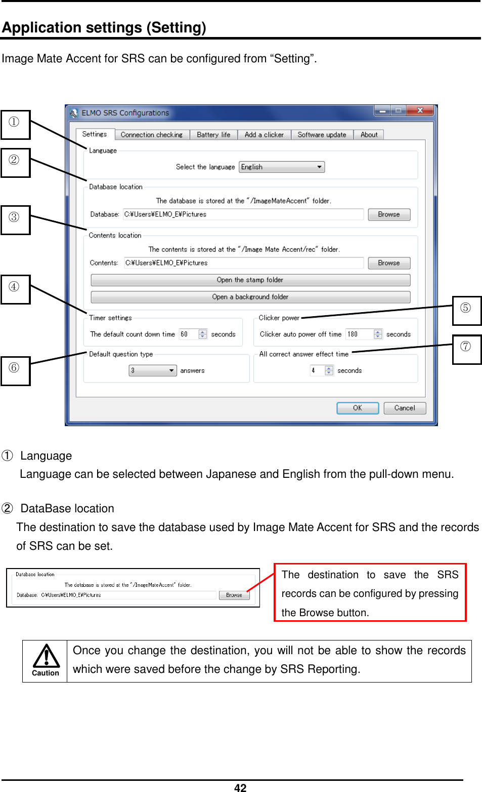Click the default count down time field
The image size is (482, 792).
(189, 334)
